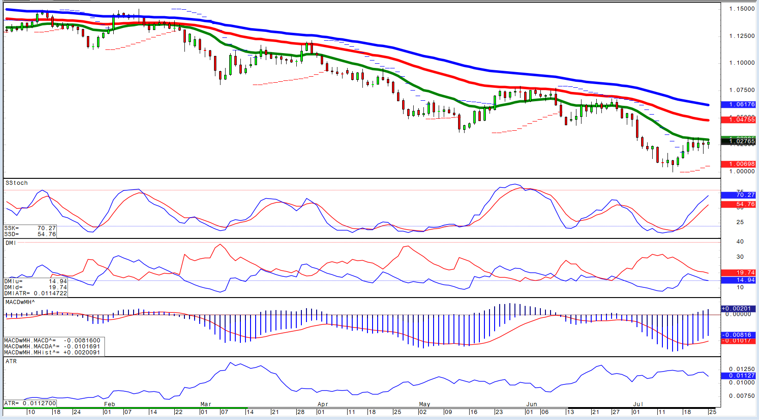Click the 24 date label before Feb
Viewport: 759px width, 420px height.
coord(77,412)
